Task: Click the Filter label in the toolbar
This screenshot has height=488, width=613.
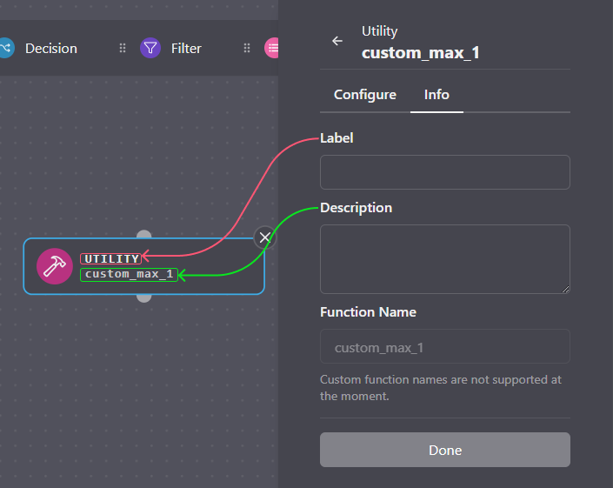Action: coord(186,48)
